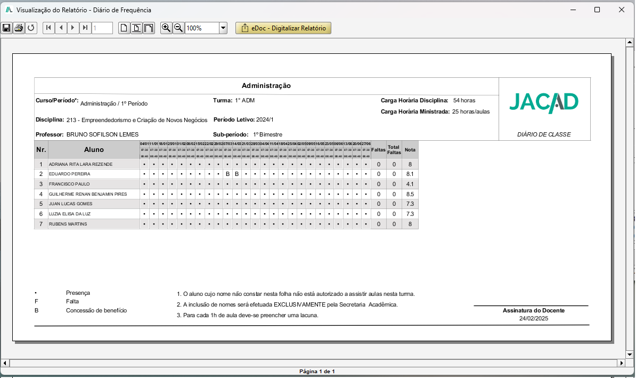Save the report with the floppy disk icon
The image size is (636, 378).
(x=6, y=28)
